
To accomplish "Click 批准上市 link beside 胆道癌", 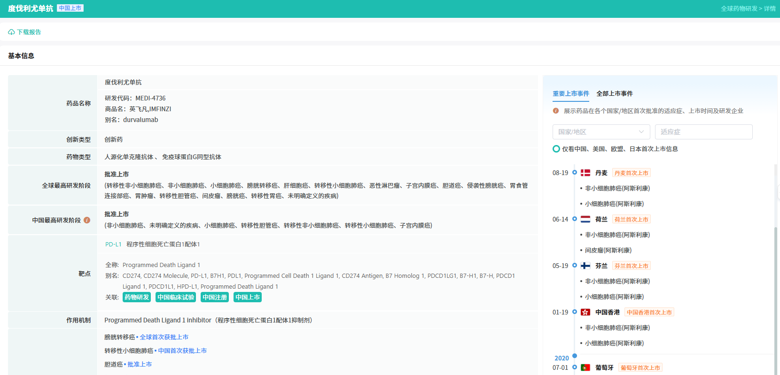I will pyautogui.click(x=140, y=364).
